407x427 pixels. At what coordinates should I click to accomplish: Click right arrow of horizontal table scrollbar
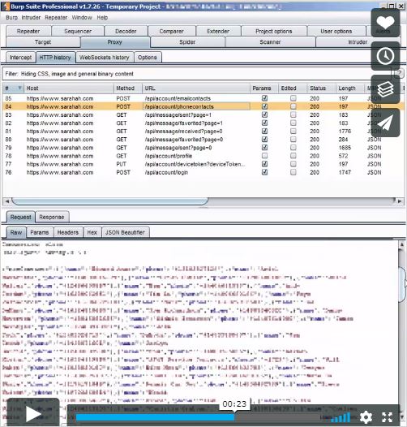[x=400, y=201]
